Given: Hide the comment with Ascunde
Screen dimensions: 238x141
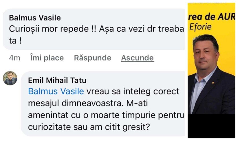Looking at the screenshot, I should [137, 58].
